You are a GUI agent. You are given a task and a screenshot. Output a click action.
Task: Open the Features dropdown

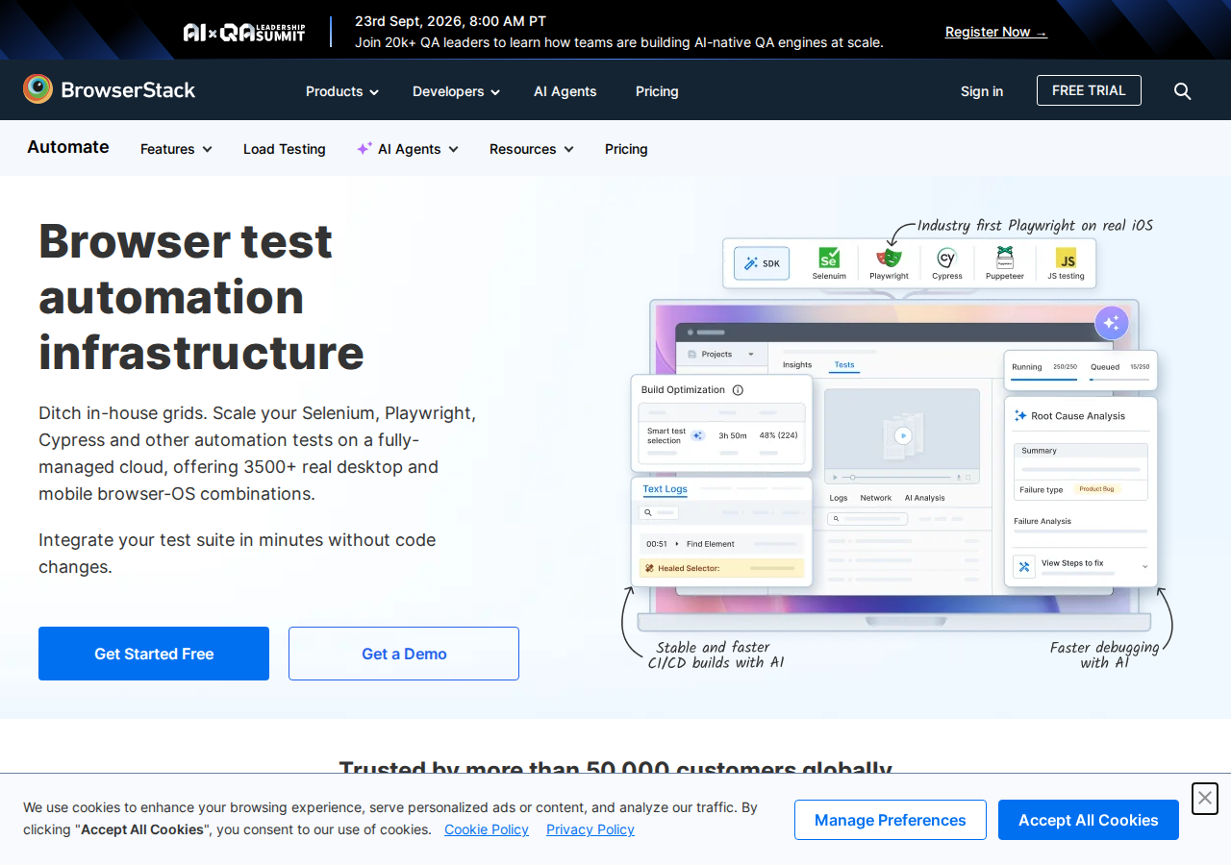coord(176,149)
